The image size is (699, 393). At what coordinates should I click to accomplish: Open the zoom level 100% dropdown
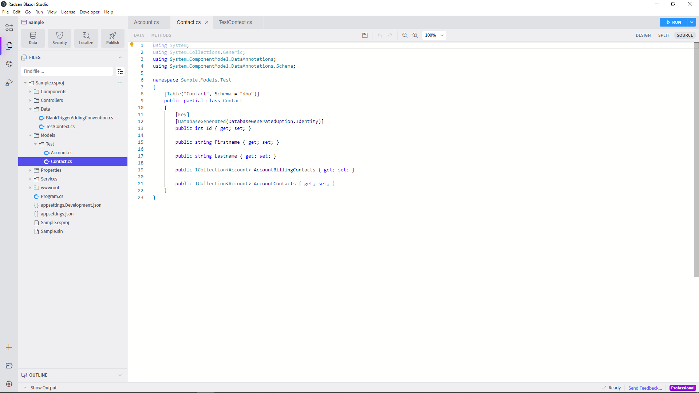(434, 35)
